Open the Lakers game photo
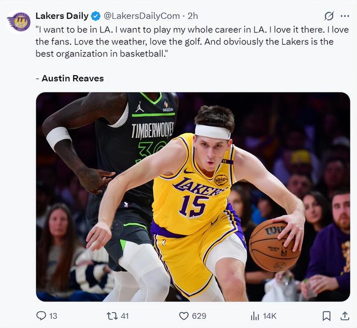This screenshot has width=357, height=328. point(193,196)
